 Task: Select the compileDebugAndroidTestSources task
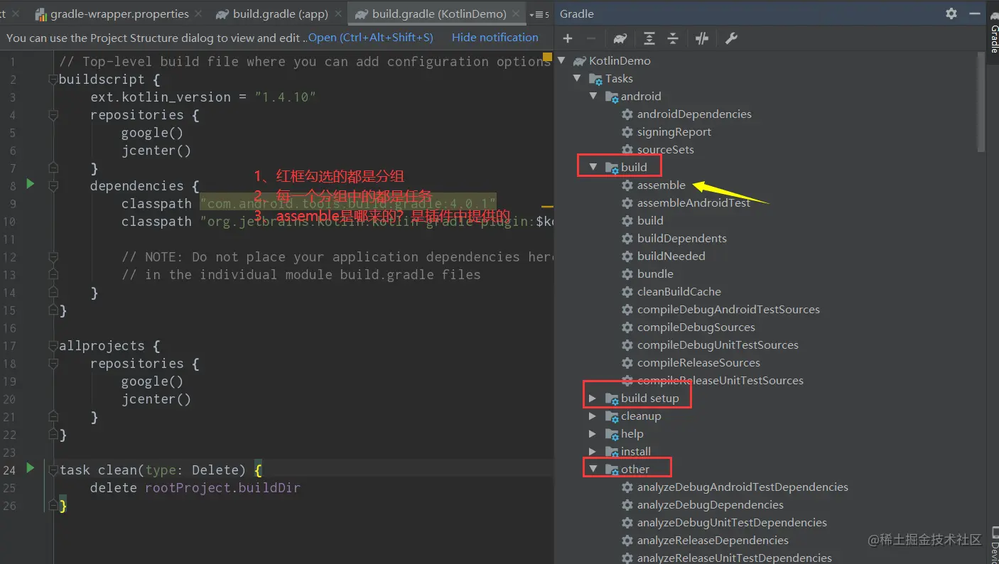click(728, 309)
